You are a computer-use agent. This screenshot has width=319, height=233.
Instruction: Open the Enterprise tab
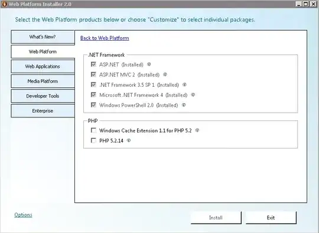(x=43, y=111)
